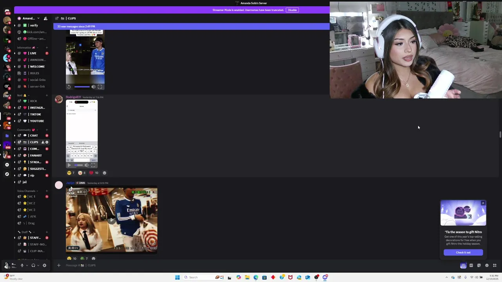Open microphone input options arrow
This screenshot has height=282, width=502.
27,265
